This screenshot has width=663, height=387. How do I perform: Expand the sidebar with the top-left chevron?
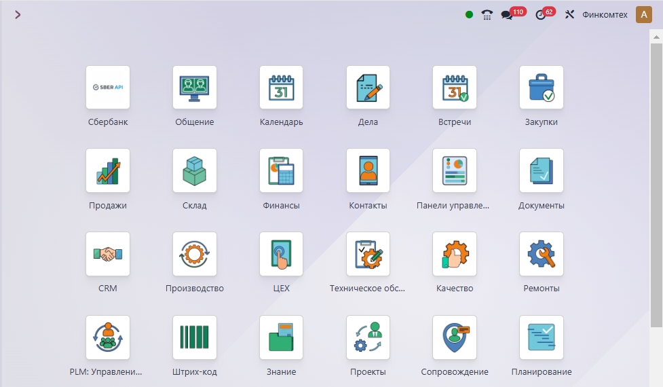18,14
